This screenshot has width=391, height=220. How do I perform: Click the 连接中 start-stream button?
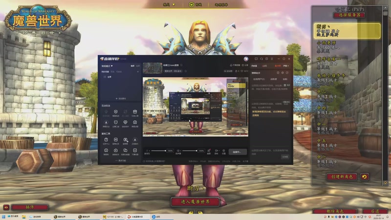point(238,152)
